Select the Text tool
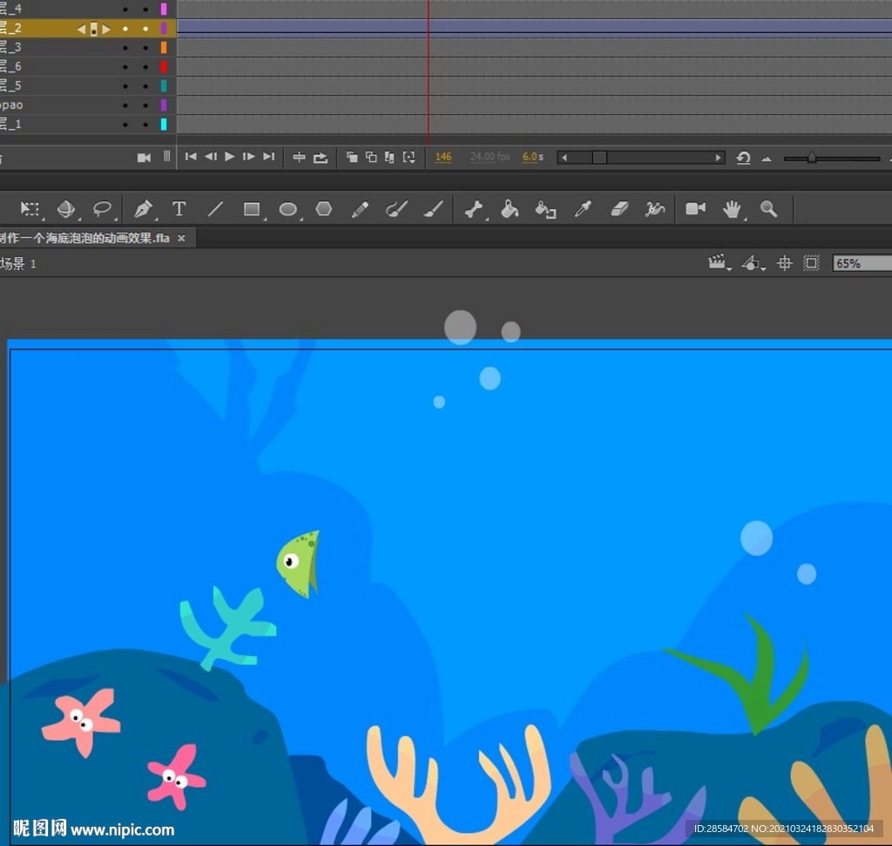The height and width of the screenshot is (846, 892). click(x=179, y=209)
